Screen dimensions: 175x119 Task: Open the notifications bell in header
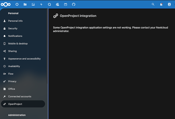[161, 5]
